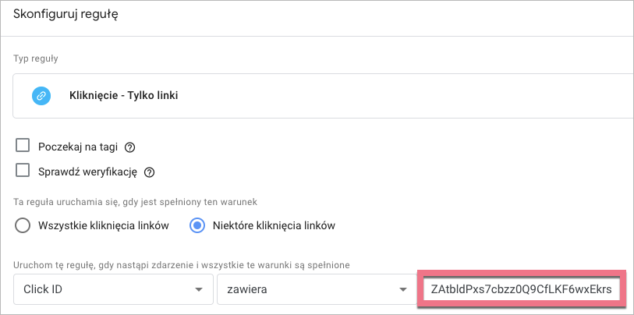Click the blue link icon in trigger type
The height and width of the screenshot is (315, 634).
tap(41, 96)
